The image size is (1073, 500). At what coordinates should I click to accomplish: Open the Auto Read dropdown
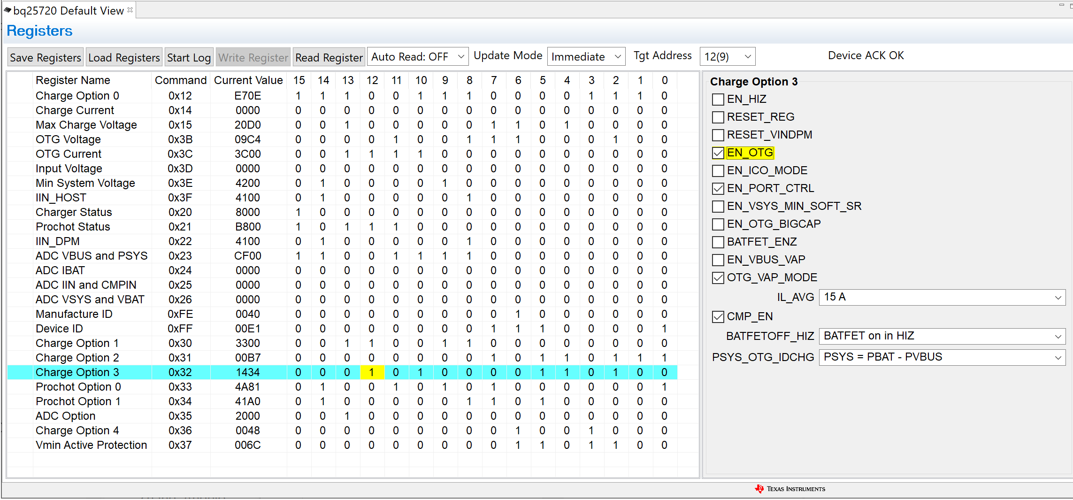(417, 57)
